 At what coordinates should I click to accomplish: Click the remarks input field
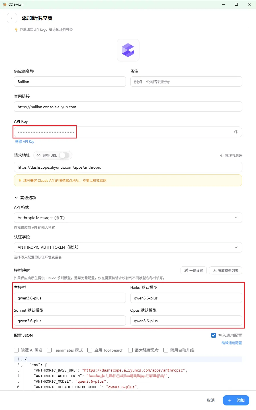186,82
